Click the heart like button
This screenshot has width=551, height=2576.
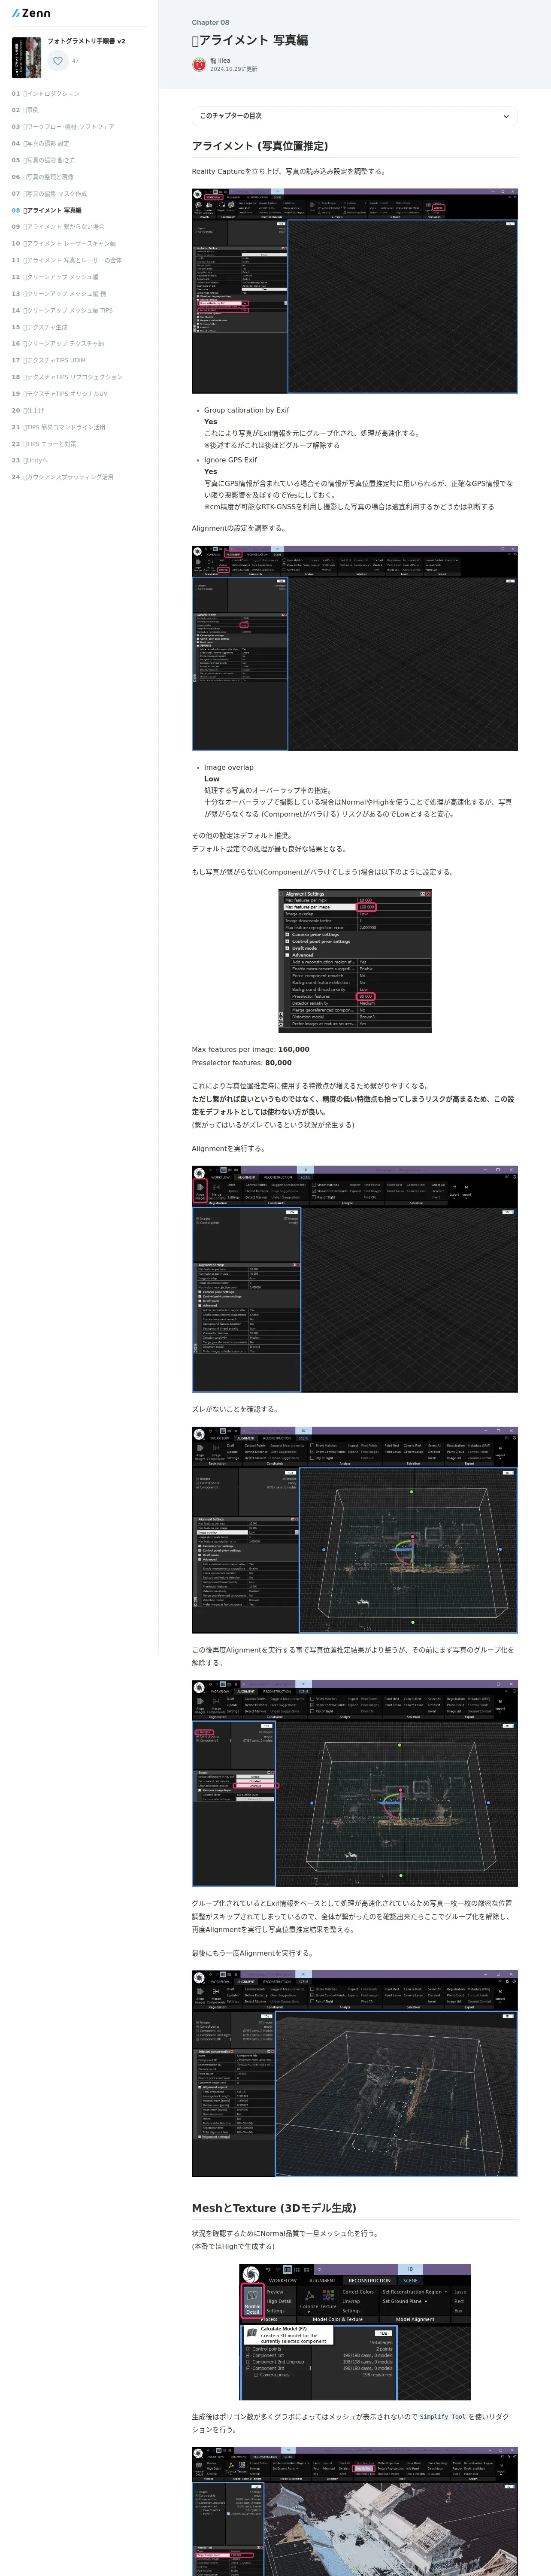58,61
